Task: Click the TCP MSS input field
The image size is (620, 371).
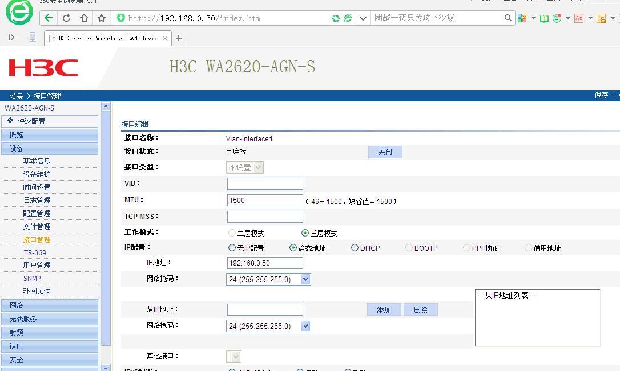Action: point(265,217)
